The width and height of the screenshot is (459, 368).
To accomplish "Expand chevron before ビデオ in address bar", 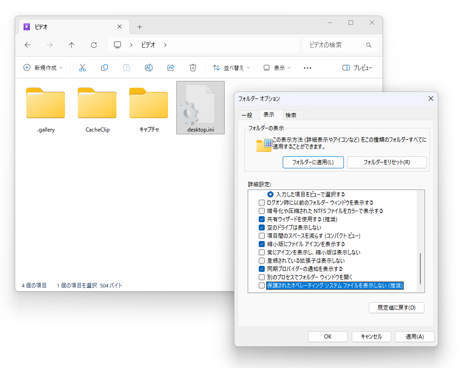I will point(131,45).
